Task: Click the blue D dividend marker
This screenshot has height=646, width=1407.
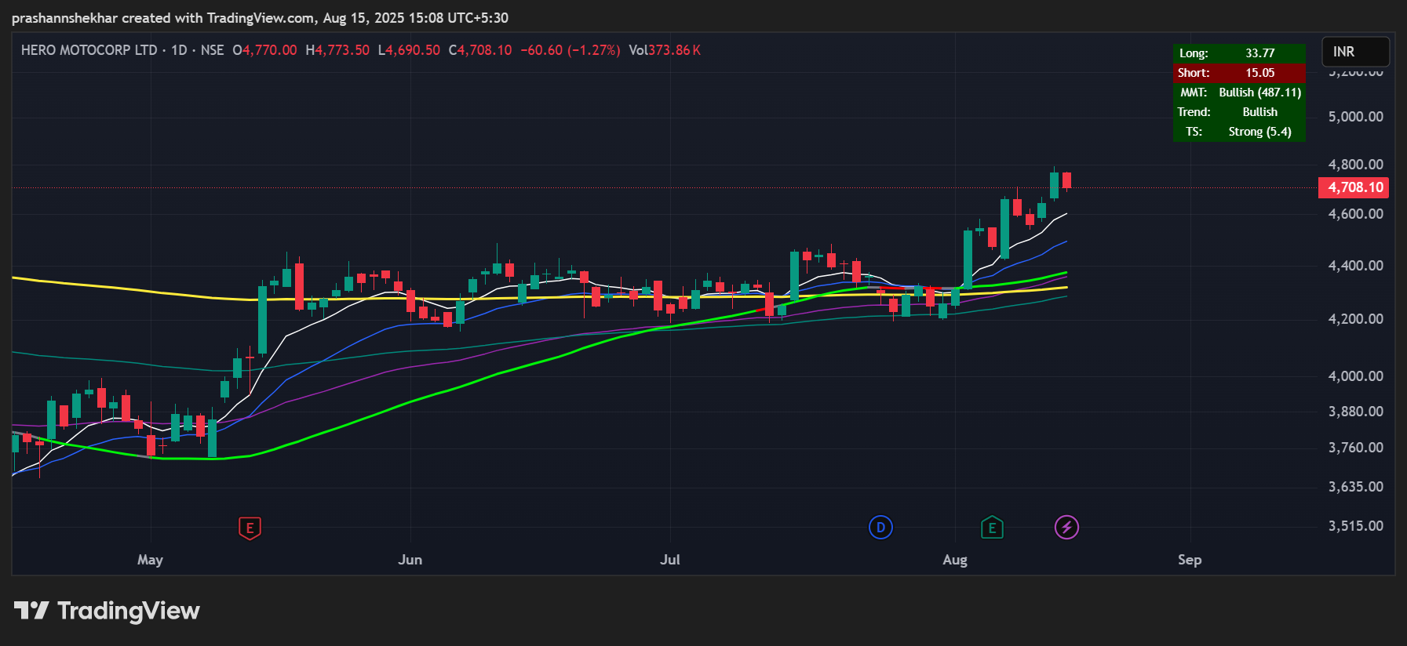Action: point(880,528)
